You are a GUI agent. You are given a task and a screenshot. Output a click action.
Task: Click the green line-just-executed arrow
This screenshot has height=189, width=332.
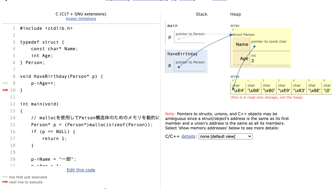pyautogui.click(x=4, y=83)
